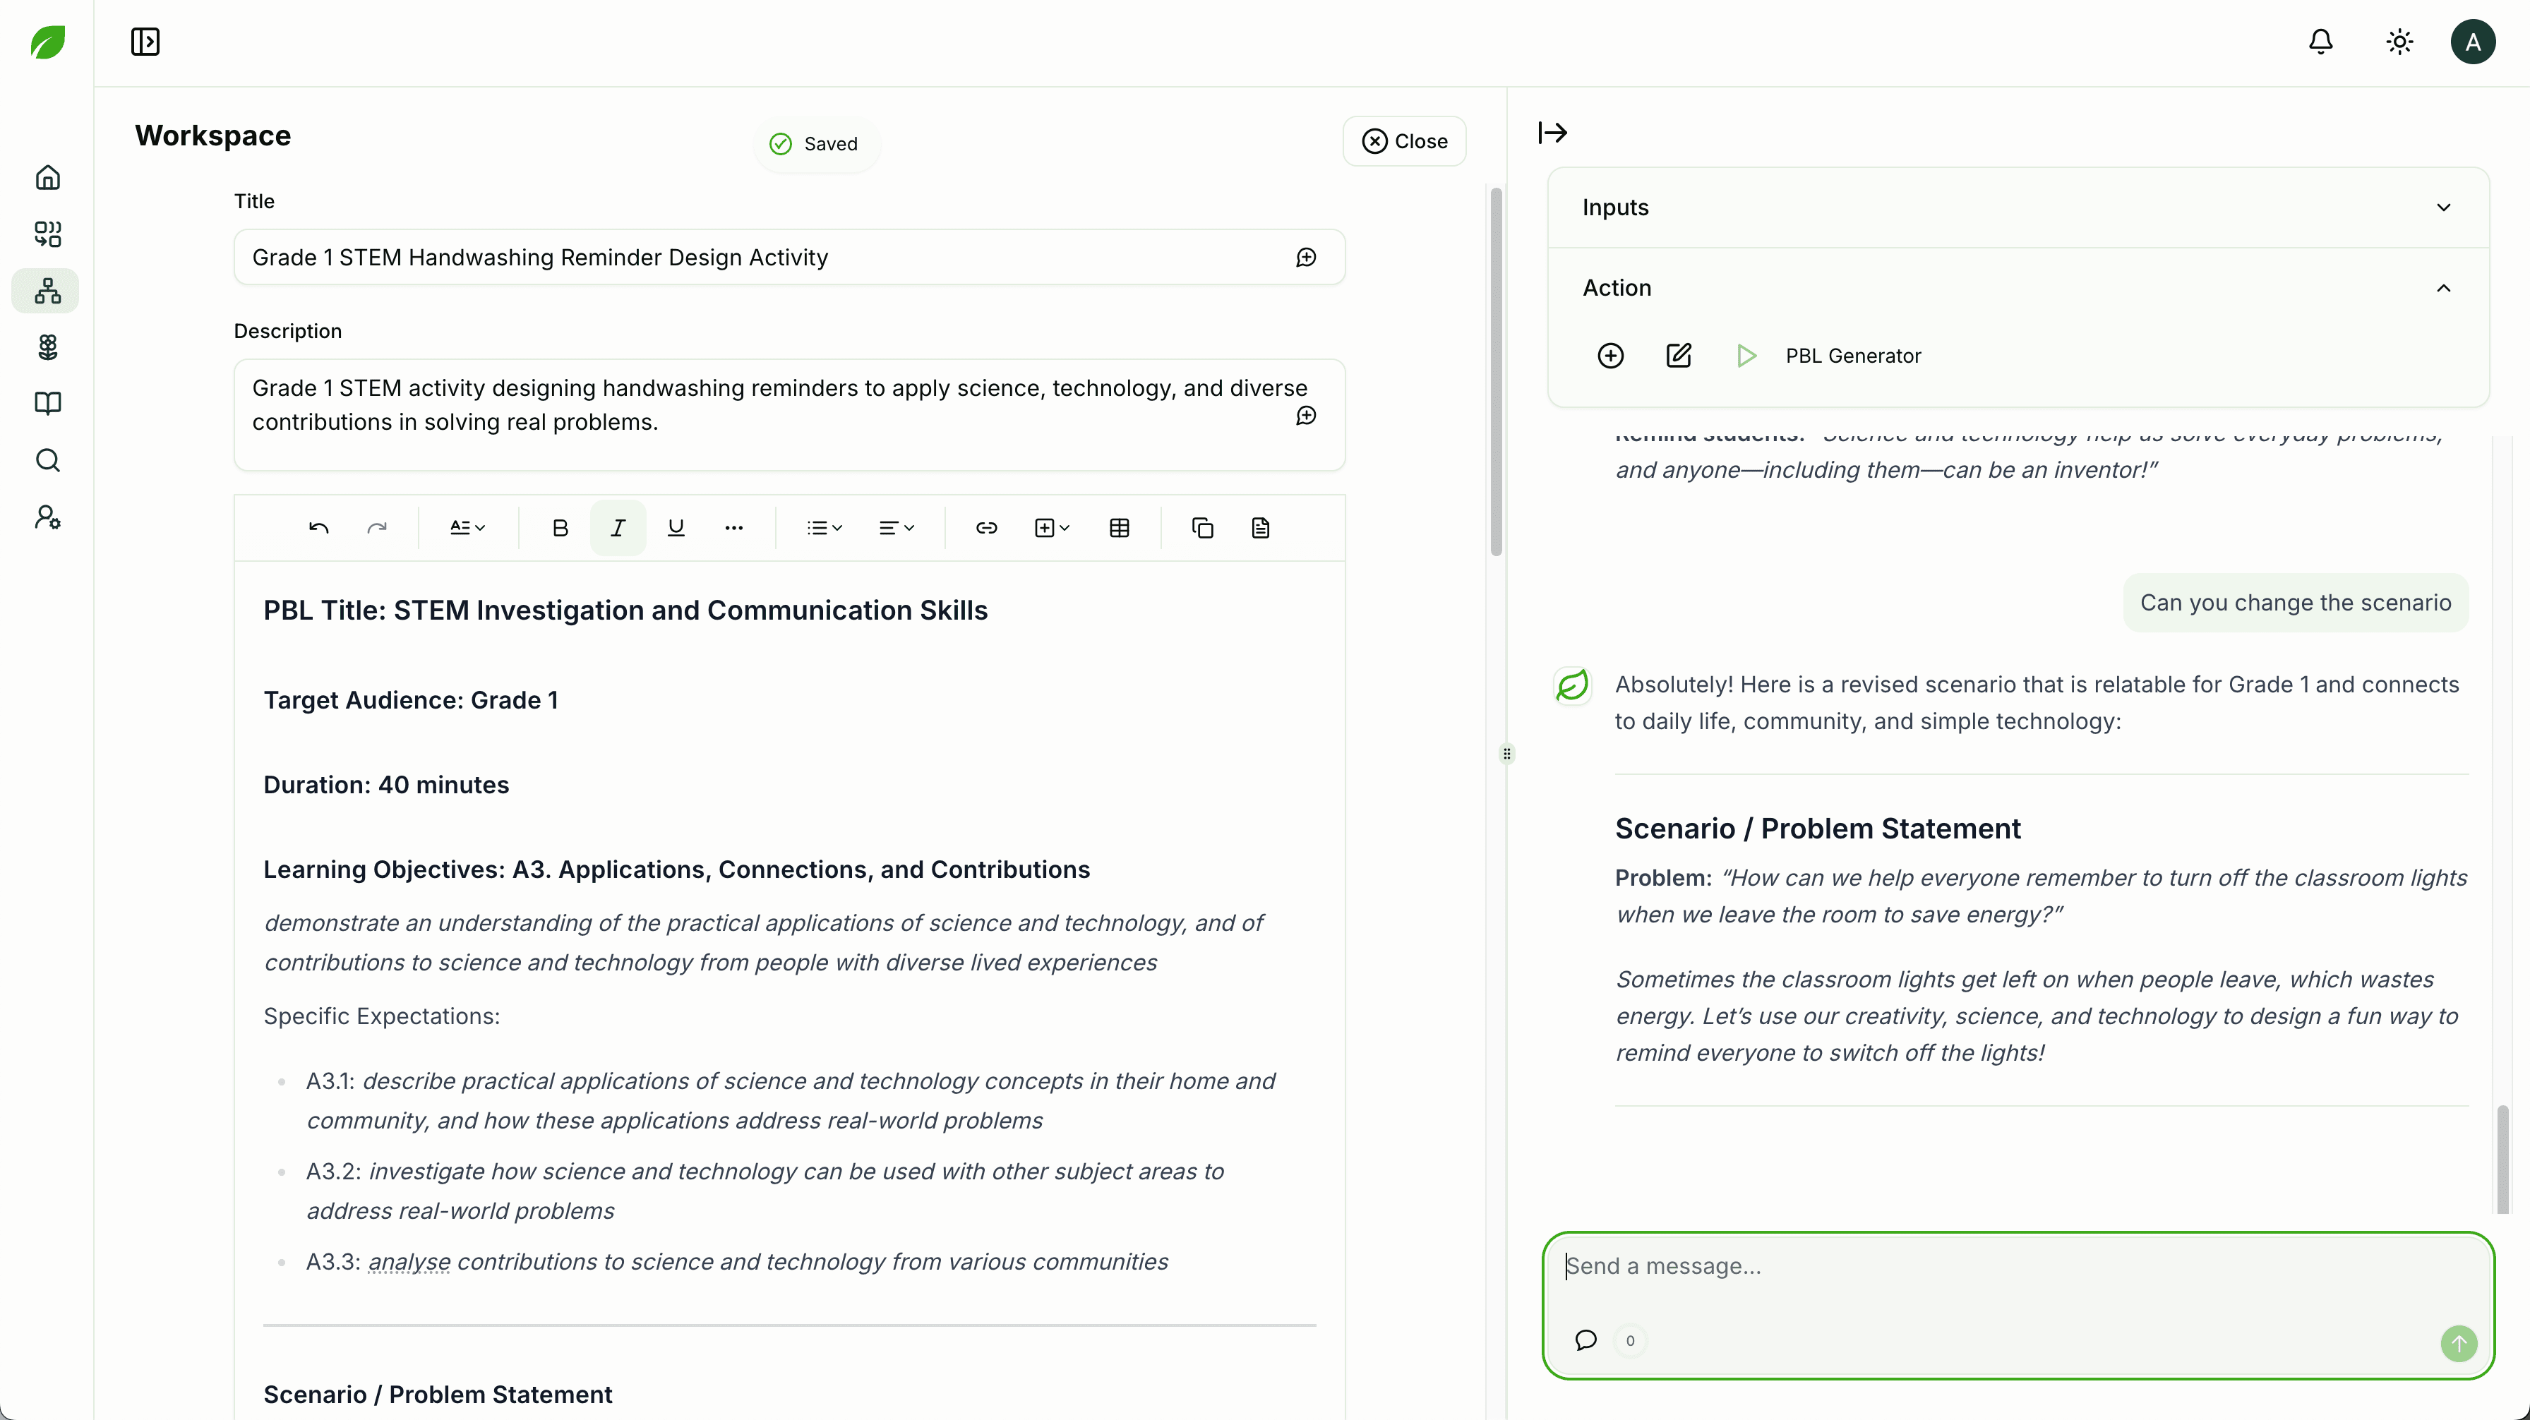This screenshot has width=2530, height=1420.
Task: Toggle bold formatting
Action: coord(560,529)
